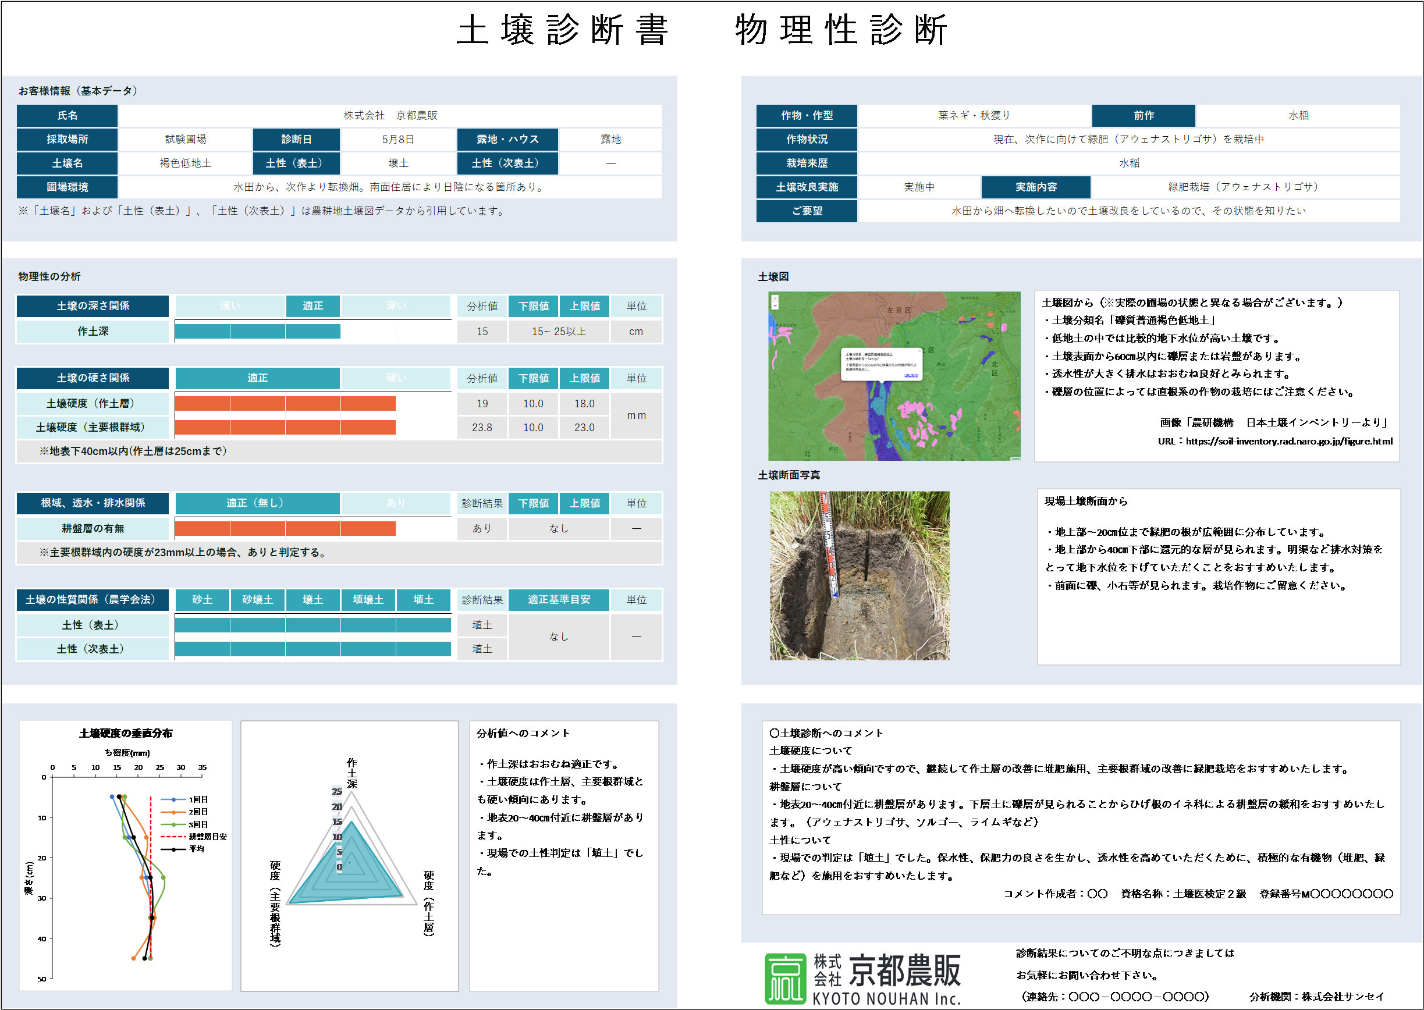This screenshot has width=1424, height=1010.
Task: Open the URL link in map popup
Action: click(x=911, y=376)
